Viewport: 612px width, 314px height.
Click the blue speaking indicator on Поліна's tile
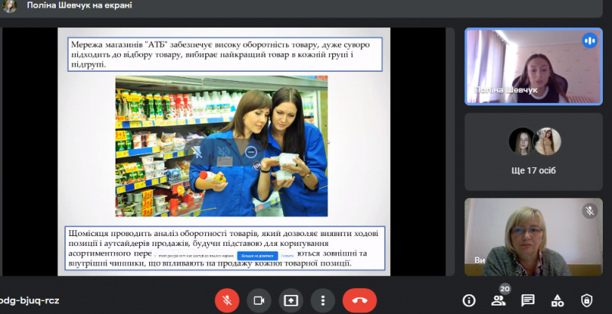[x=590, y=40]
